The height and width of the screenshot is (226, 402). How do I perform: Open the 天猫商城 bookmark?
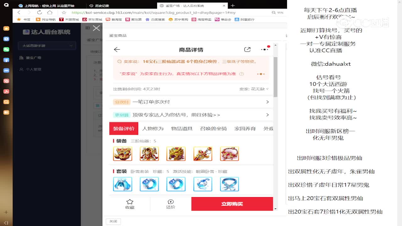(69, 19)
